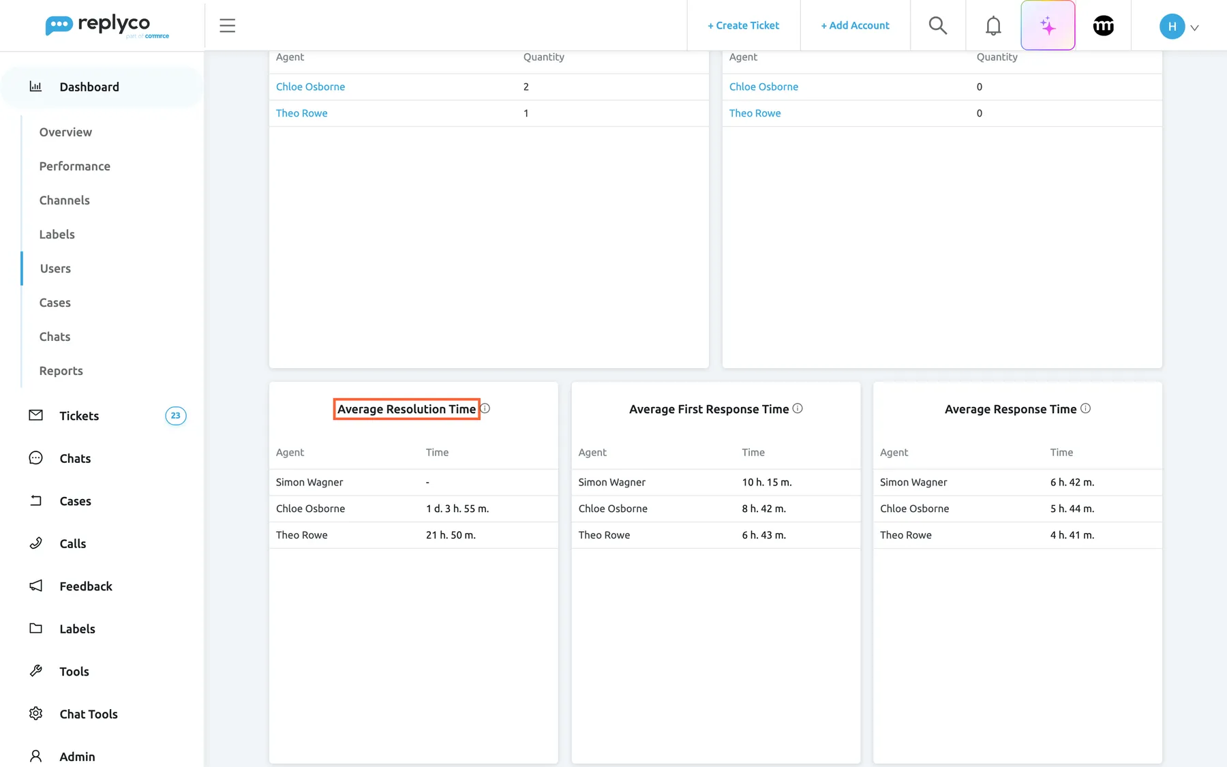Create a new ticket

[743, 25]
